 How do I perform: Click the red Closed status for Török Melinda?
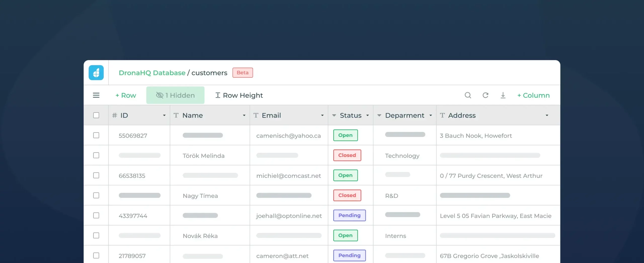tap(347, 155)
